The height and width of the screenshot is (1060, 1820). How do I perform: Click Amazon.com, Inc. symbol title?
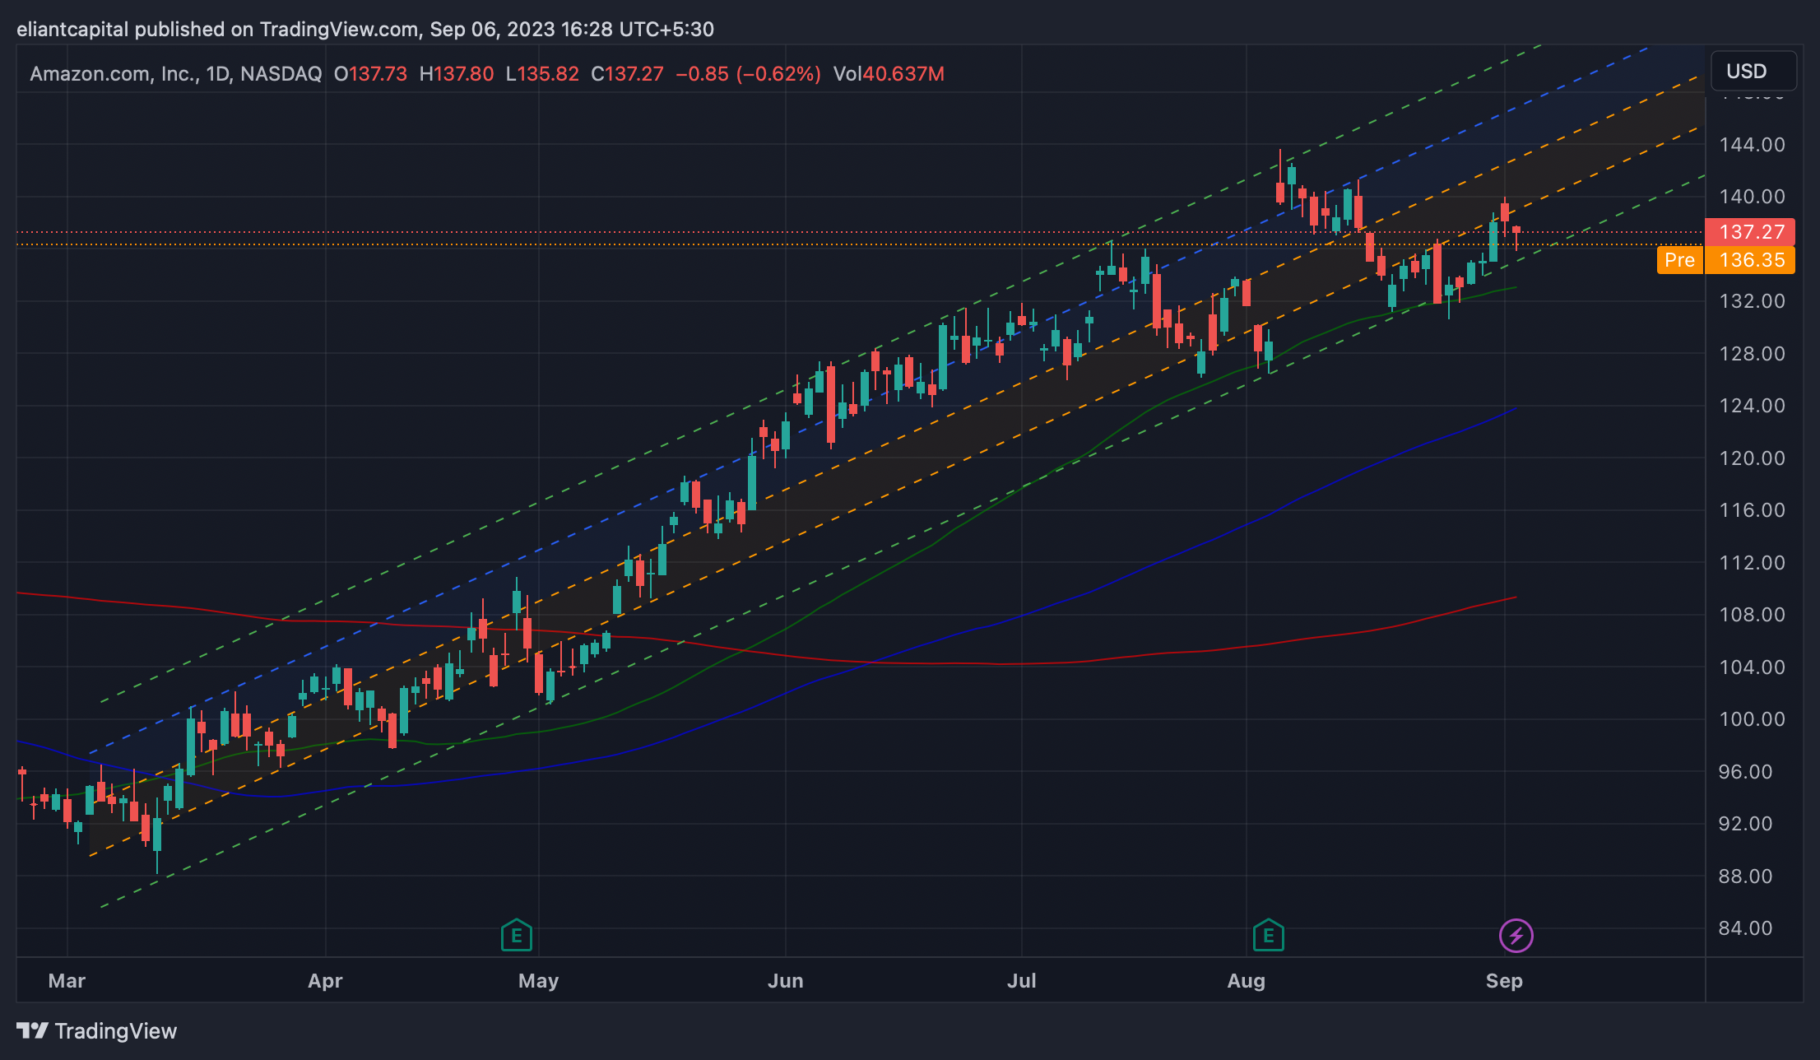[114, 74]
